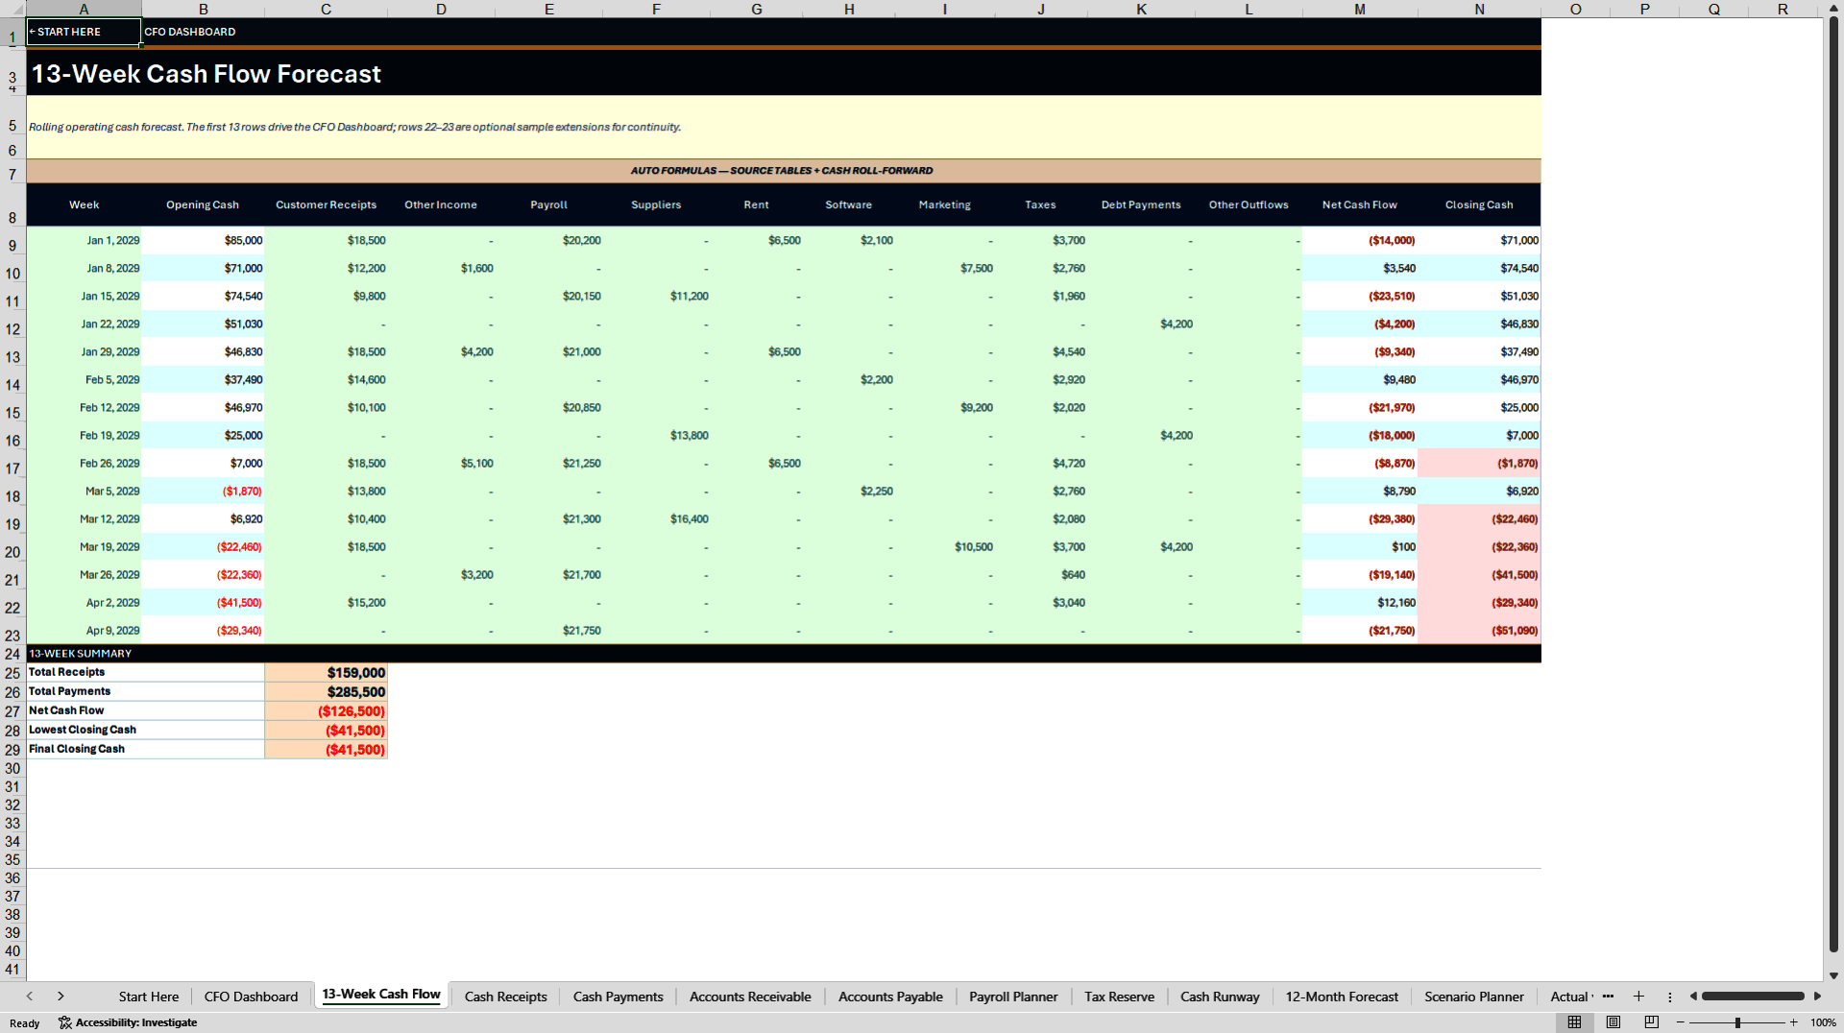Viewport: 1844px width, 1033px height.
Task: Adjust the zoom slider handle
Action: click(x=1737, y=1022)
